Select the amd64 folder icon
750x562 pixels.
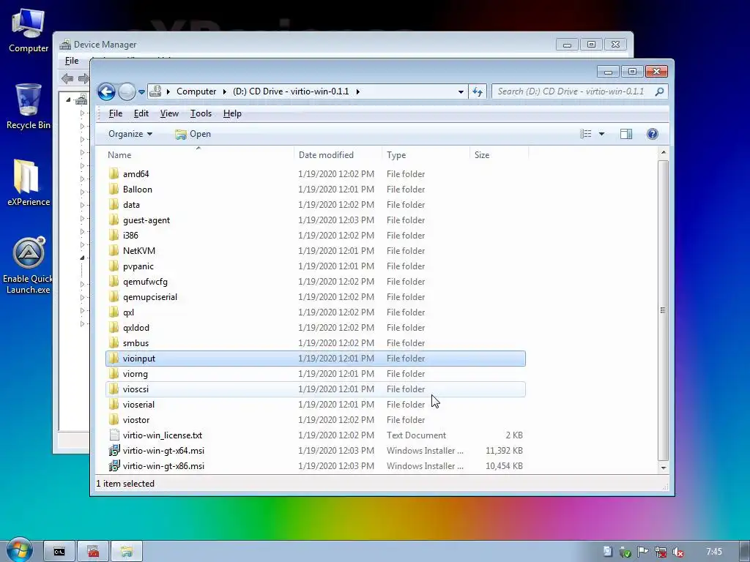tap(114, 174)
